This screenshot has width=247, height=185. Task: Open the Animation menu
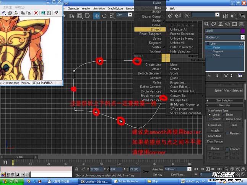[x=99, y=8]
